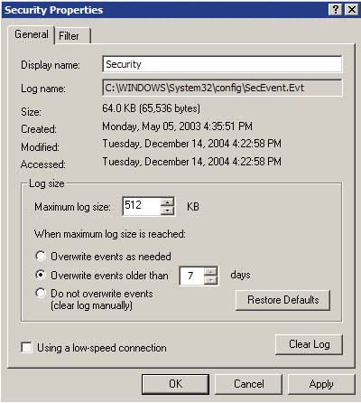Click the days number field showing 7
The height and width of the screenshot is (403, 361).
click(x=192, y=276)
